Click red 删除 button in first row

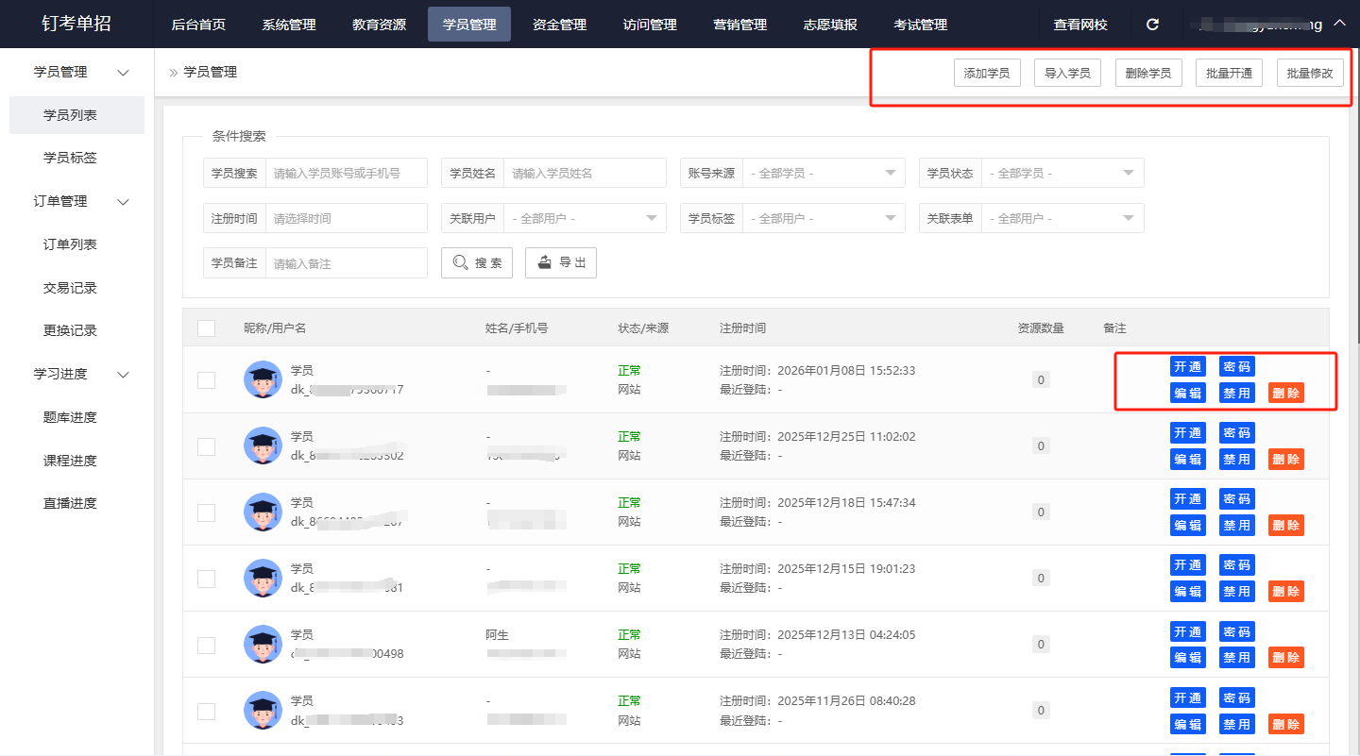click(1285, 394)
